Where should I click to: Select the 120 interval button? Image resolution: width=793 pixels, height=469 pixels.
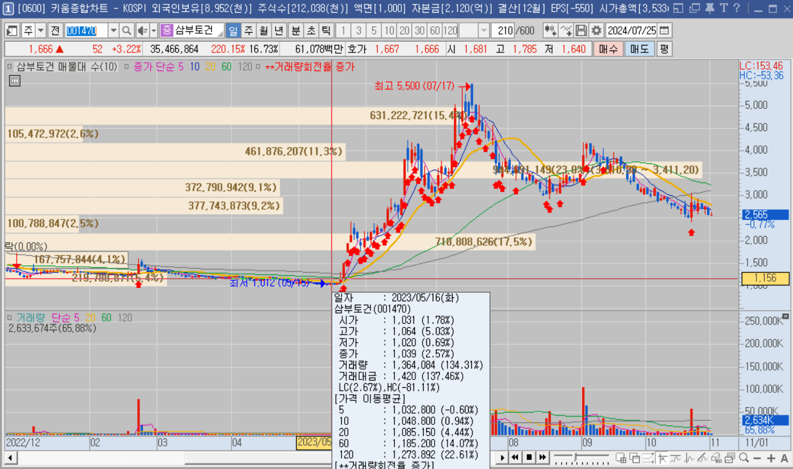click(450, 31)
